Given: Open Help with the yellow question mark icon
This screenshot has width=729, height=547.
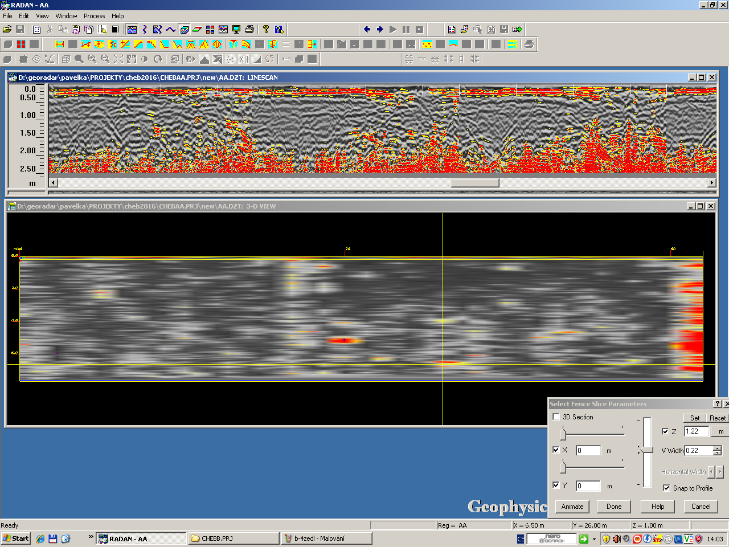Looking at the screenshot, I should pos(266,29).
